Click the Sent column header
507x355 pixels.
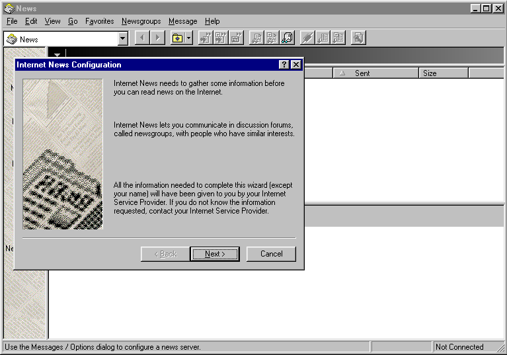click(375, 73)
